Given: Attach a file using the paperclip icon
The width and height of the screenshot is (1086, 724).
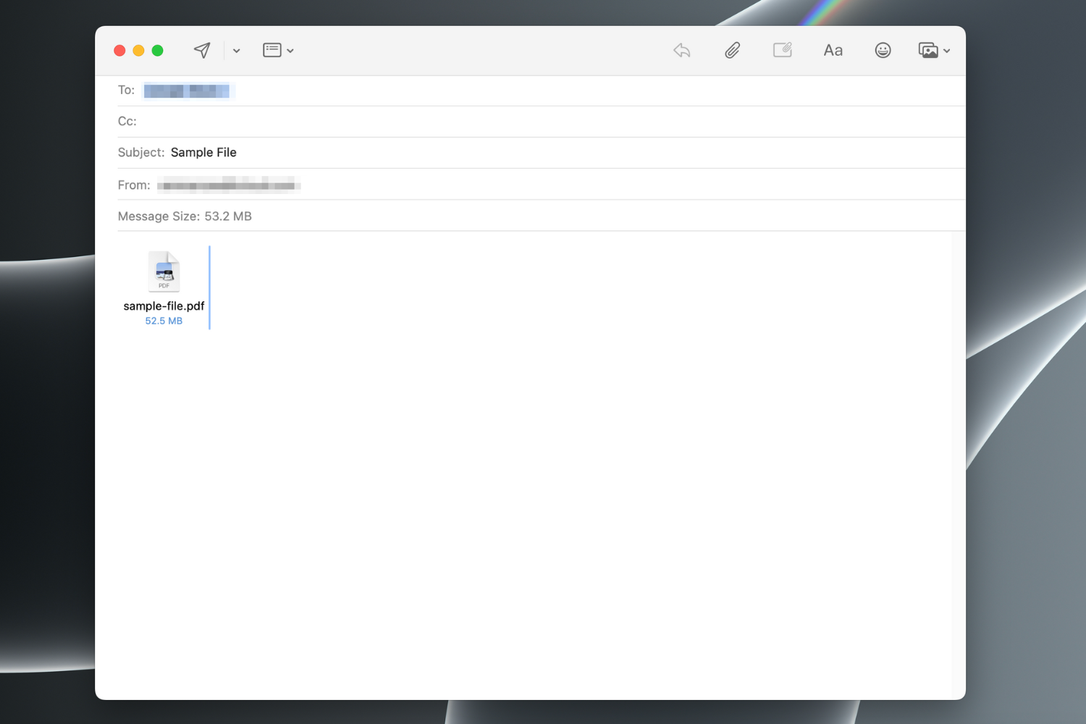Looking at the screenshot, I should pyautogui.click(x=731, y=50).
